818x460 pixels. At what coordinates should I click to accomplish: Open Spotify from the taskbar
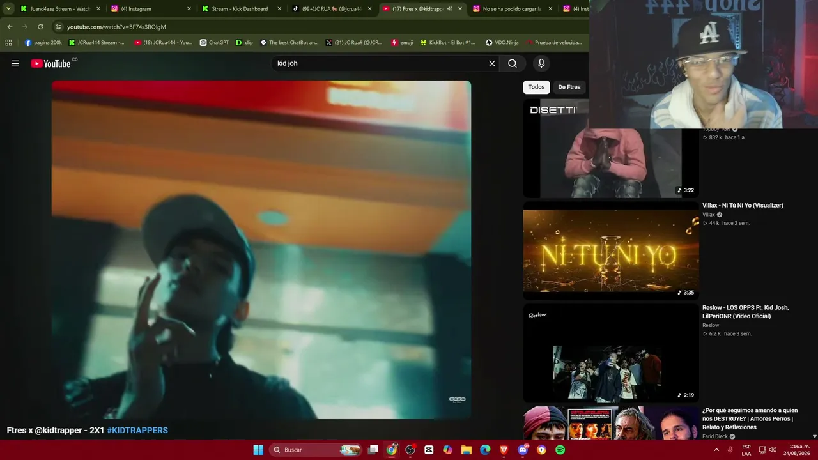(x=560, y=450)
